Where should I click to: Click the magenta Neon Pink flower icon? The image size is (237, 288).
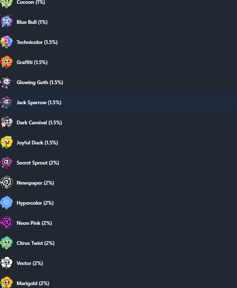7,223
